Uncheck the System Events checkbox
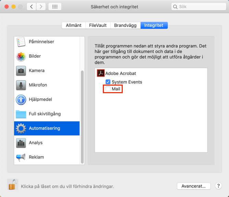The width and height of the screenshot is (229, 197). [x=108, y=82]
